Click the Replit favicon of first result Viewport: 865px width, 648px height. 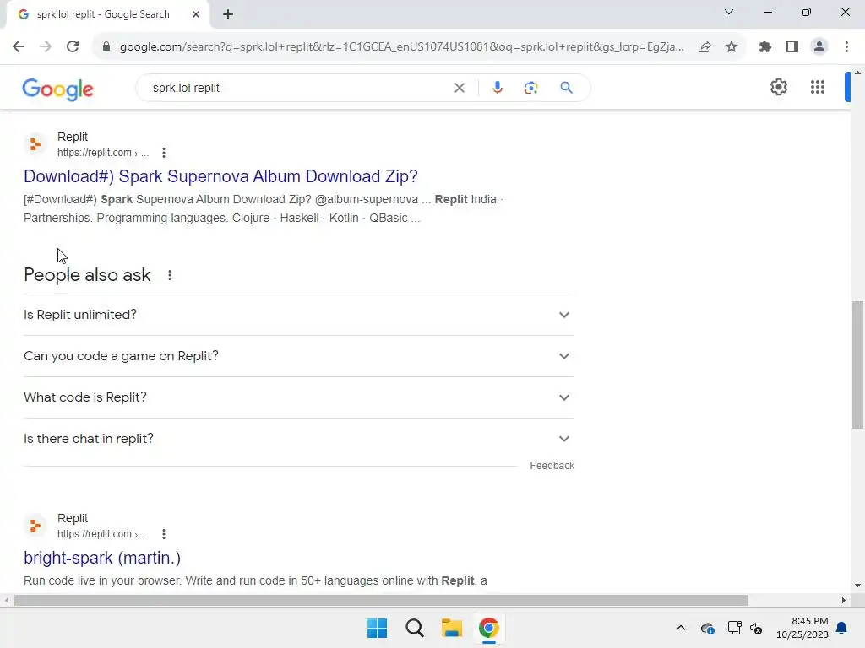[35, 144]
